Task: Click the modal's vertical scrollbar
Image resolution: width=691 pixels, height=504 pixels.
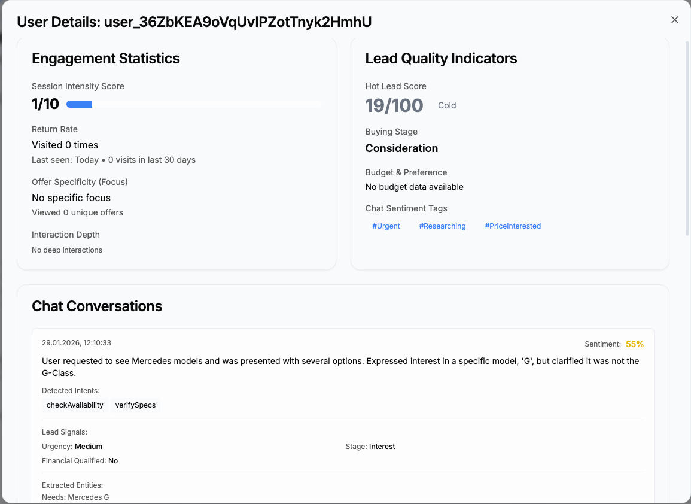Action: coord(687,138)
